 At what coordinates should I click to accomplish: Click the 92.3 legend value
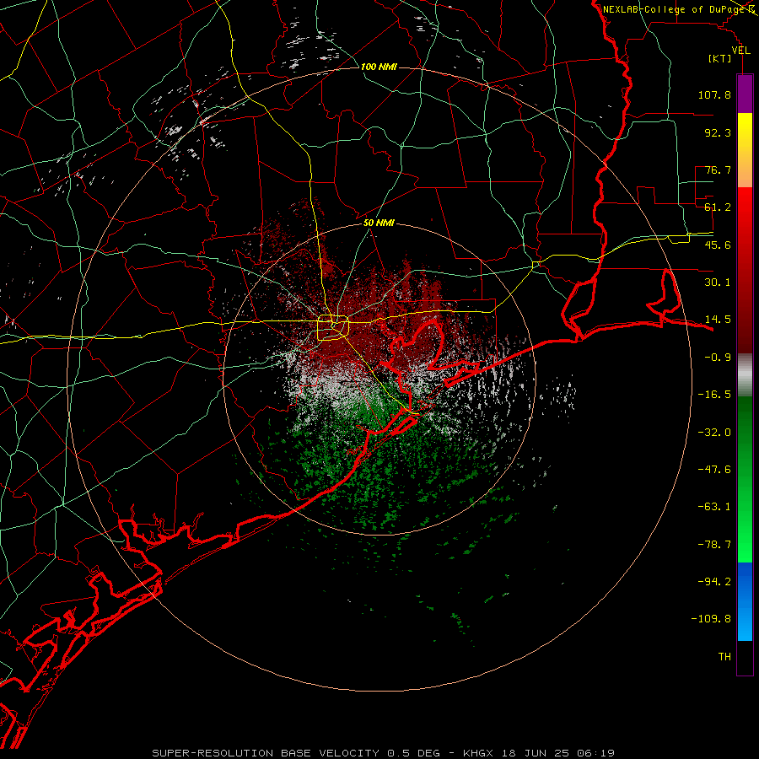pos(718,132)
